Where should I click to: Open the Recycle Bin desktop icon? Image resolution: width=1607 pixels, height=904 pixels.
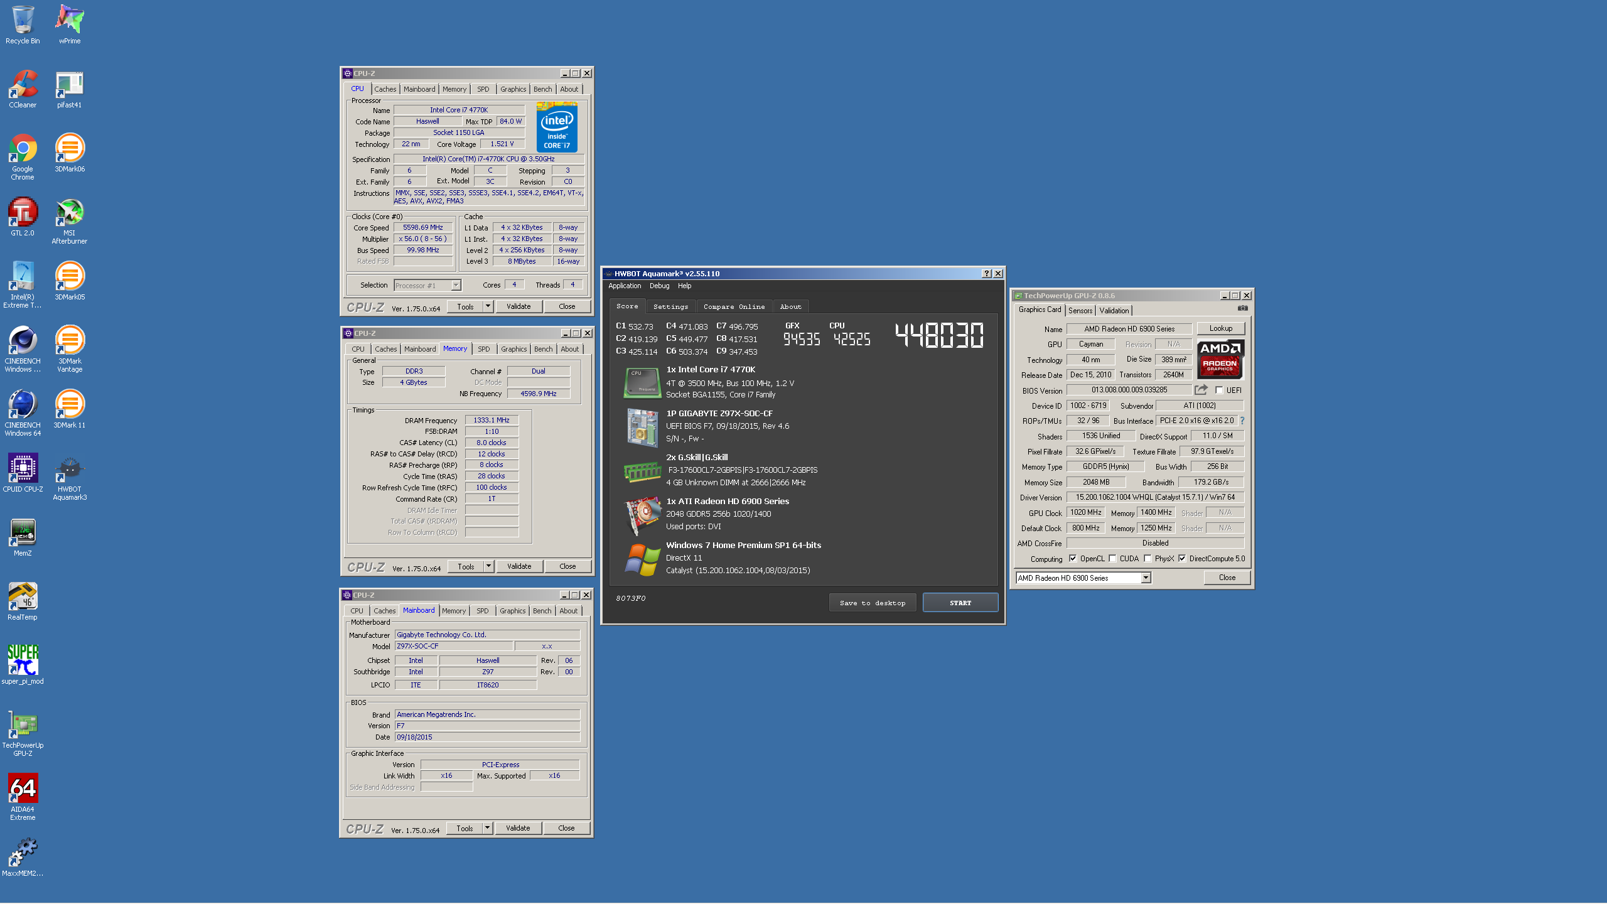point(23,25)
